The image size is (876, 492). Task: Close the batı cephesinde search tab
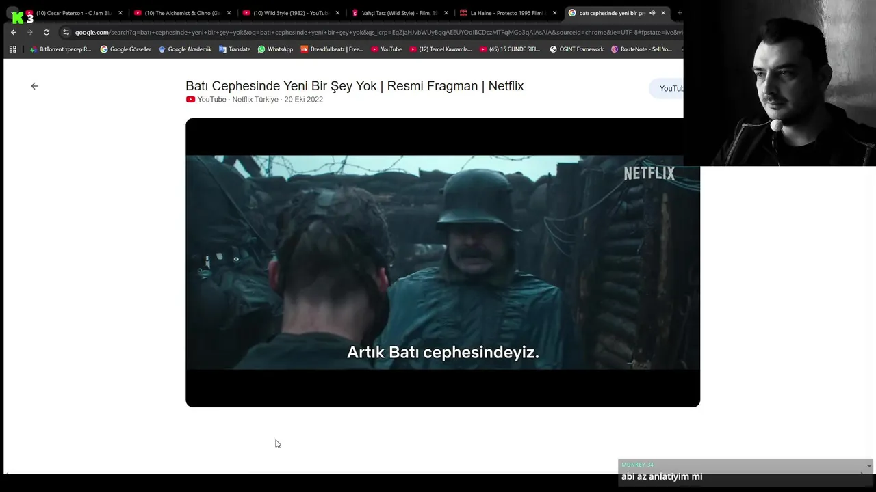coord(663,13)
